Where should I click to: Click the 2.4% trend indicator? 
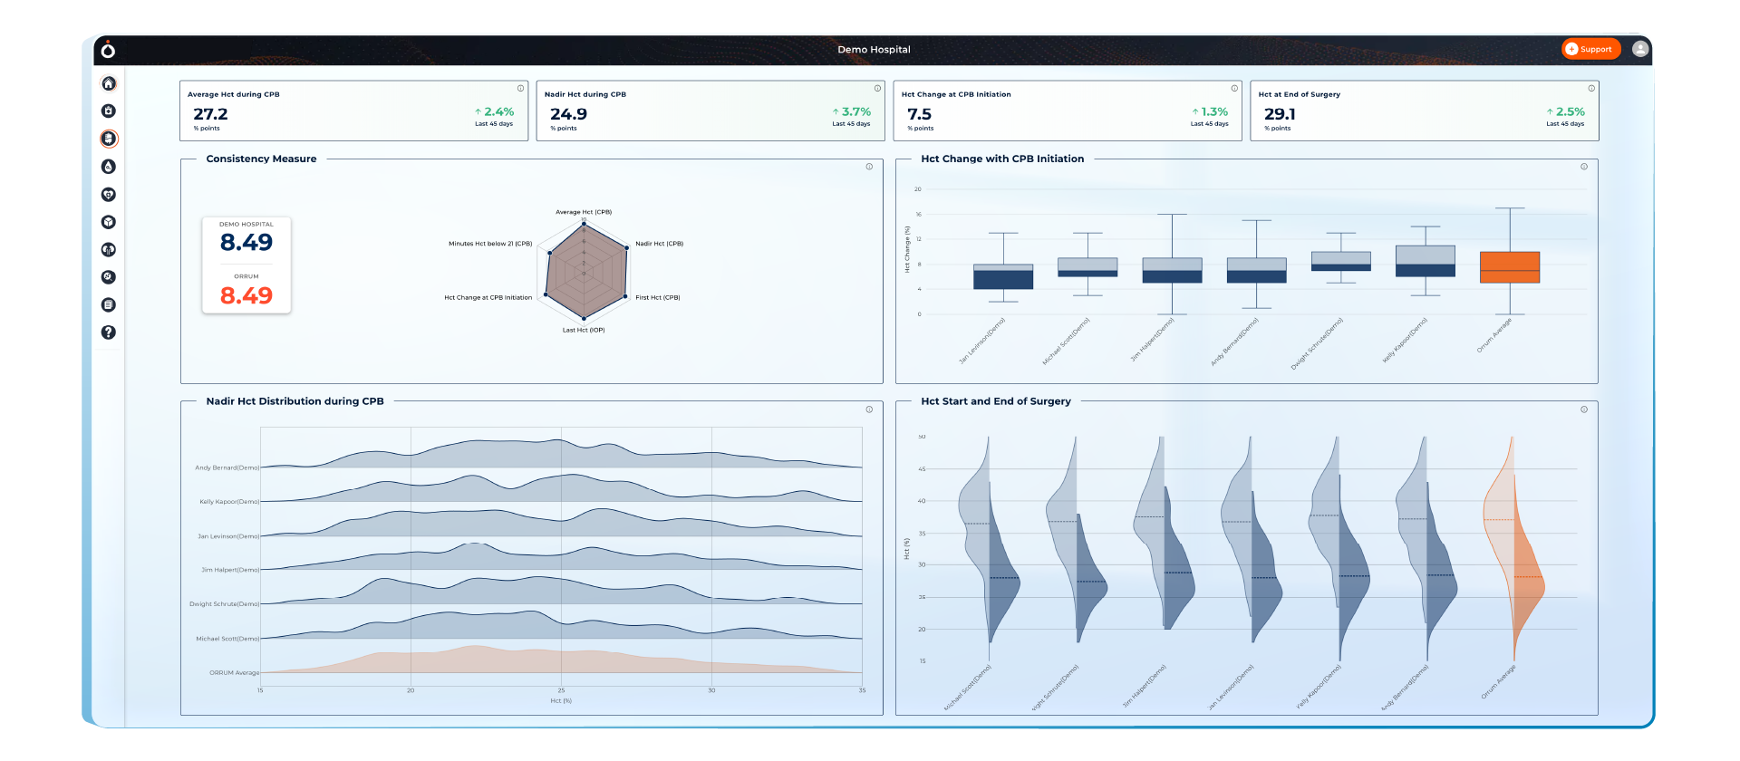pos(495,112)
